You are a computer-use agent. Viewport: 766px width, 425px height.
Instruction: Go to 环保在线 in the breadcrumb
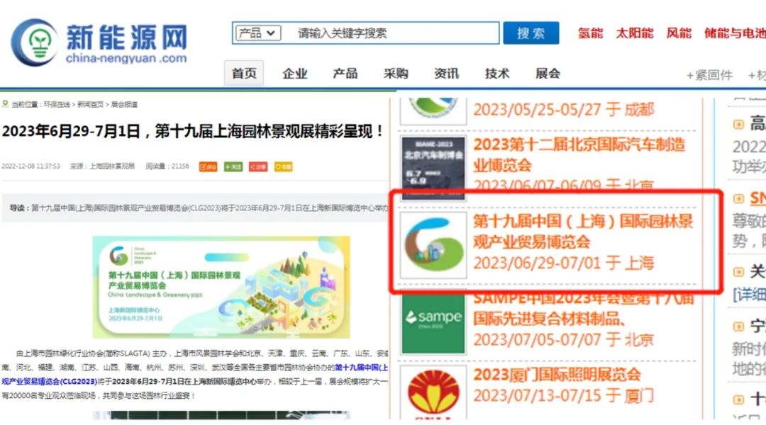click(57, 104)
